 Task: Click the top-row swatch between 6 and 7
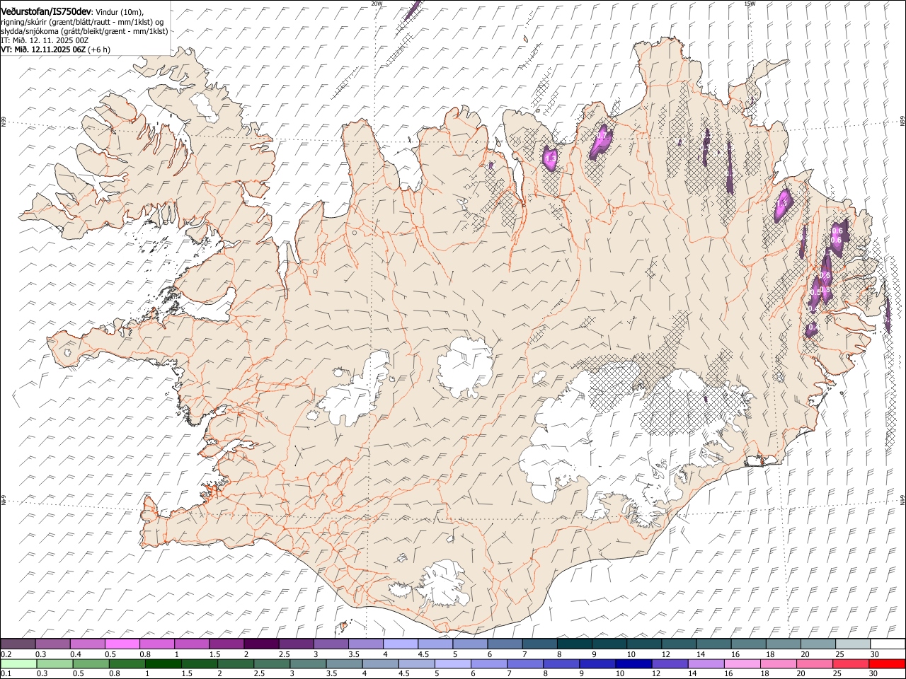pyautogui.click(x=505, y=644)
